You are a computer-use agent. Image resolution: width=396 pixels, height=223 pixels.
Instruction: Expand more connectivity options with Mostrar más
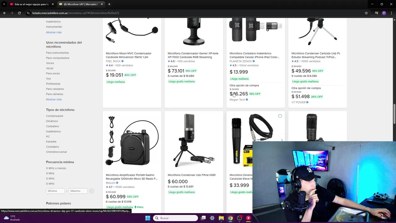click(x=54, y=32)
